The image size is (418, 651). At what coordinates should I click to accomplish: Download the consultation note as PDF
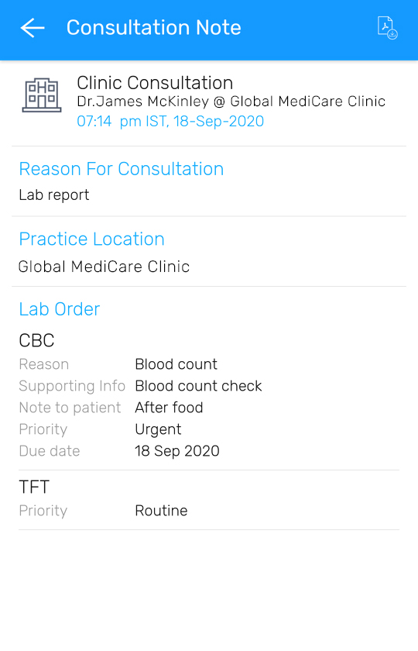[x=387, y=28]
